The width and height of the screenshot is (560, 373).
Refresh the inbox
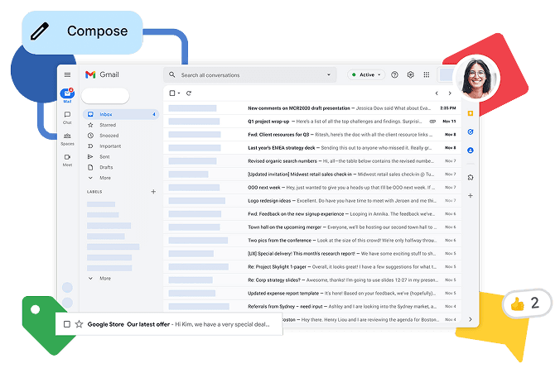(189, 93)
